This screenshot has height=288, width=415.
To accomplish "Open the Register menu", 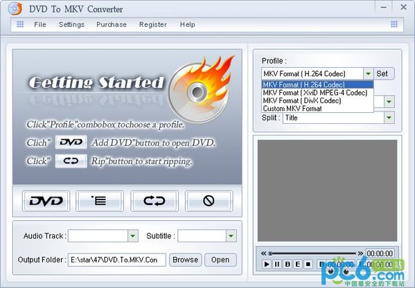I will point(152,25).
